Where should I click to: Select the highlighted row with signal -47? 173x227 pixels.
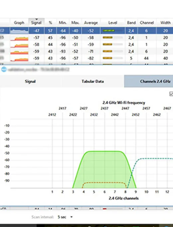(86, 31)
